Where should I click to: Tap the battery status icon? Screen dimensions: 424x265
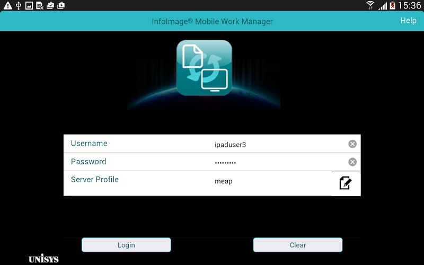[x=392, y=5]
